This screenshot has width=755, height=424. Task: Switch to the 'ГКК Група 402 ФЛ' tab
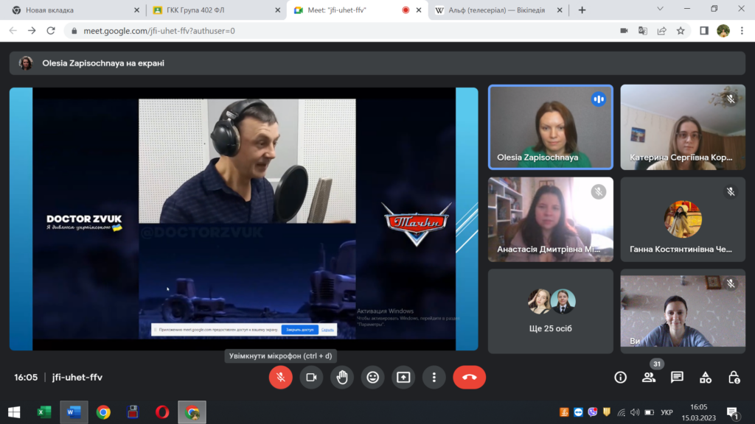(x=214, y=10)
